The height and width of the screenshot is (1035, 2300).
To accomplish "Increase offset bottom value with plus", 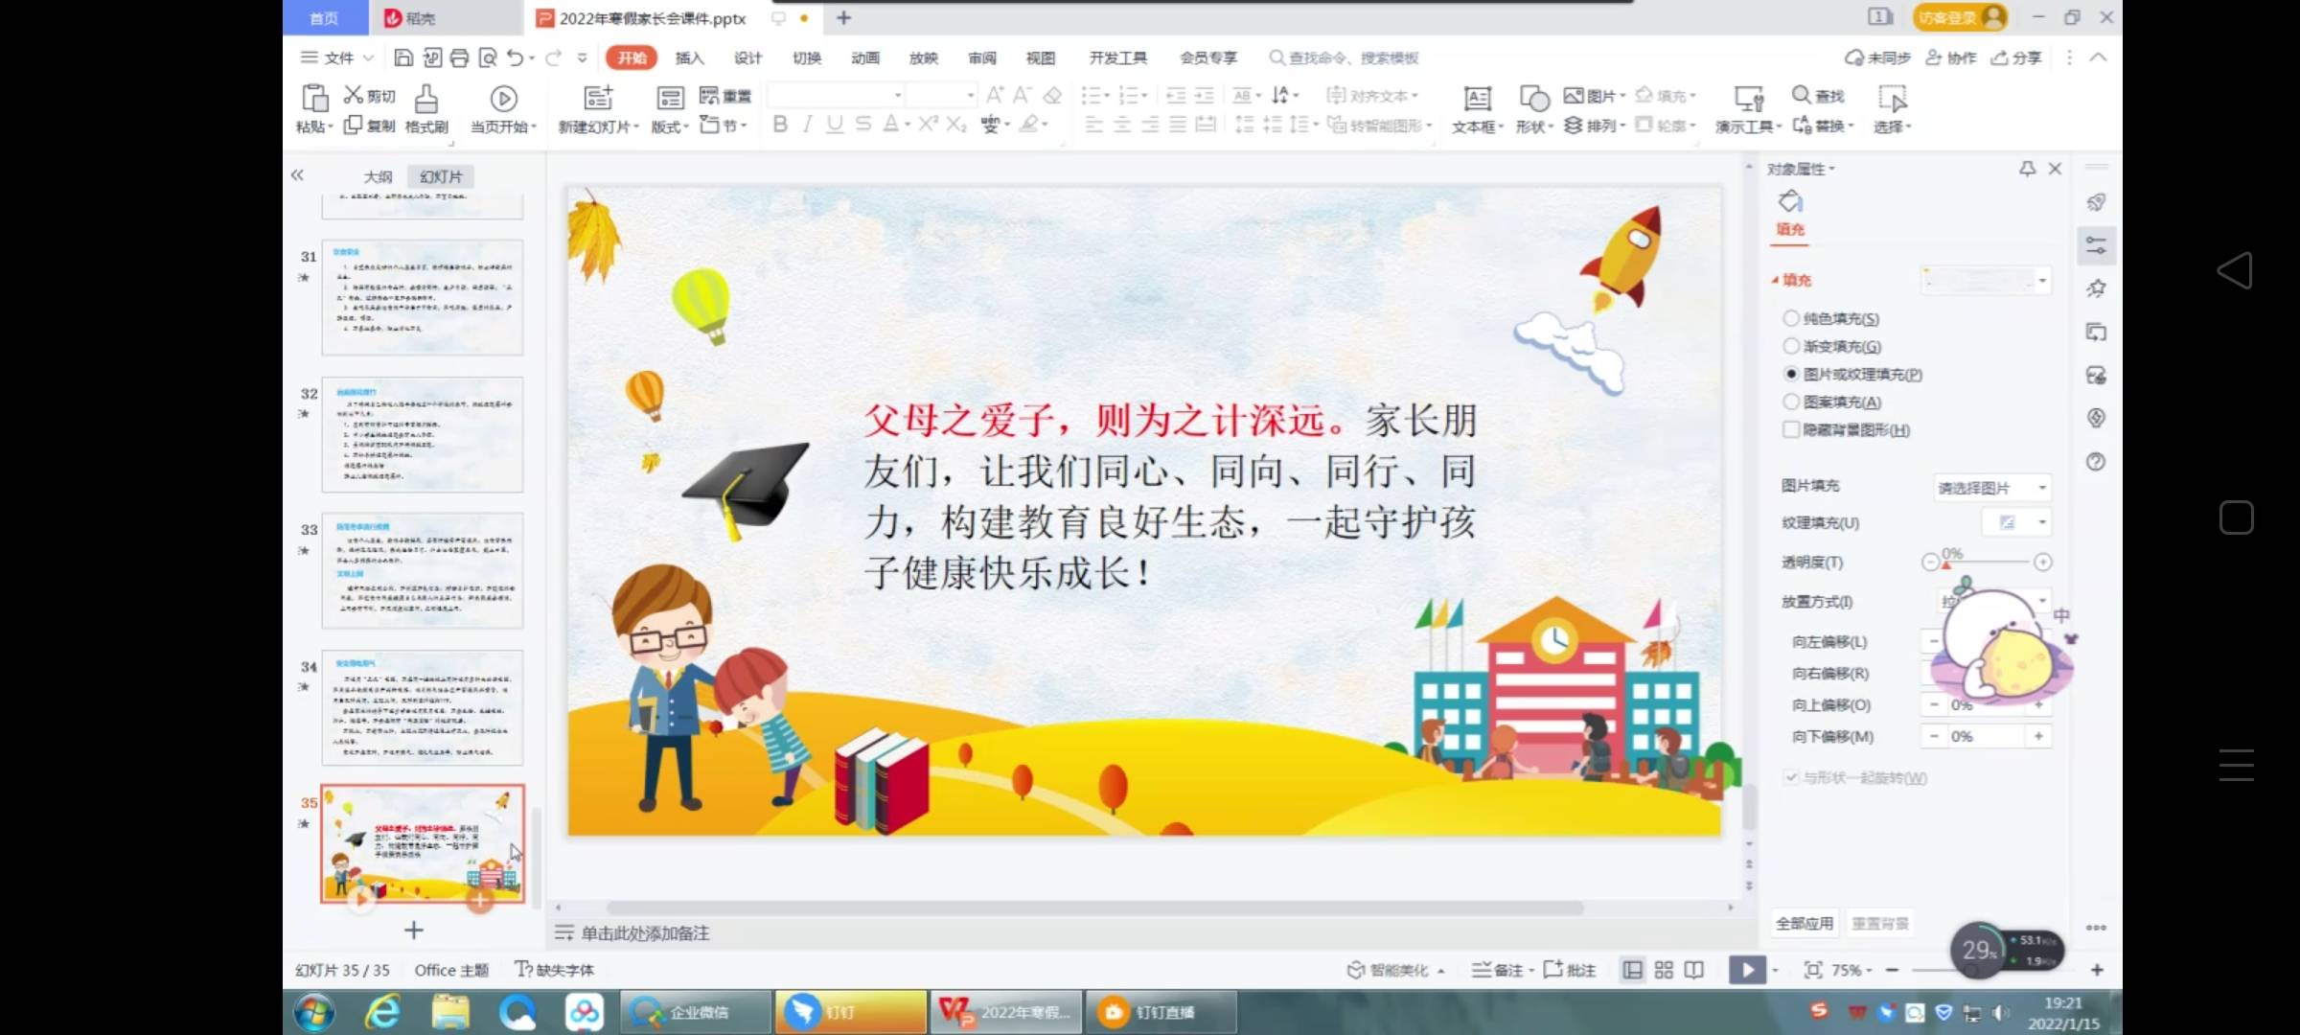I will tap(2038, 736).
